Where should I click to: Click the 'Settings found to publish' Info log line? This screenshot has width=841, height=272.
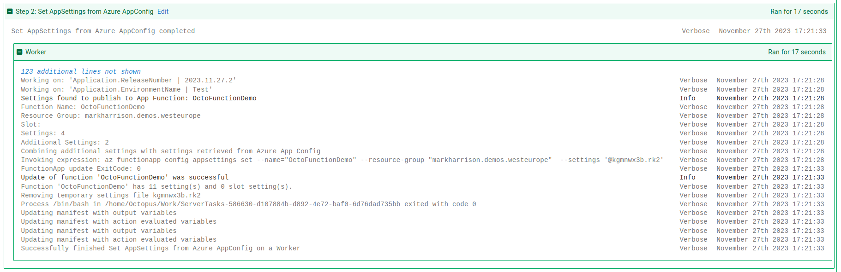point(138,98)
